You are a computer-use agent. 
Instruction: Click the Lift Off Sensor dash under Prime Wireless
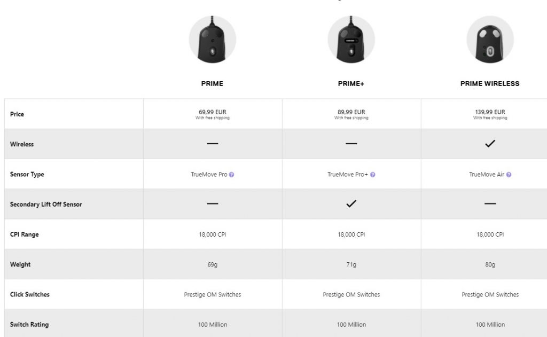tap(490, 204)
